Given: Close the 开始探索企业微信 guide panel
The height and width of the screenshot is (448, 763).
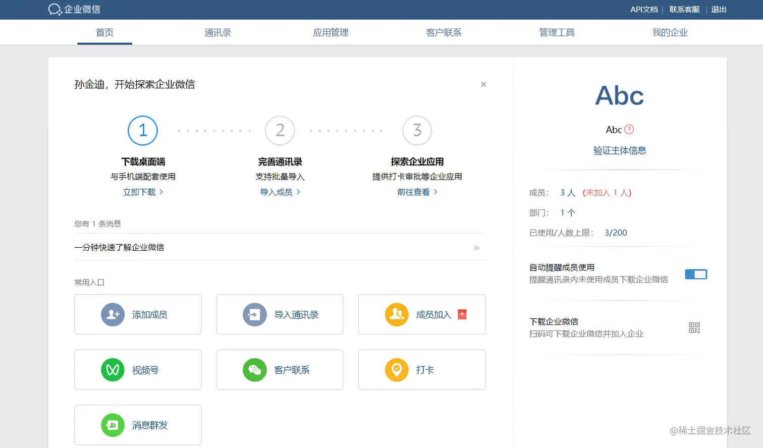Looking at the screenshot, I should (483, 84).
